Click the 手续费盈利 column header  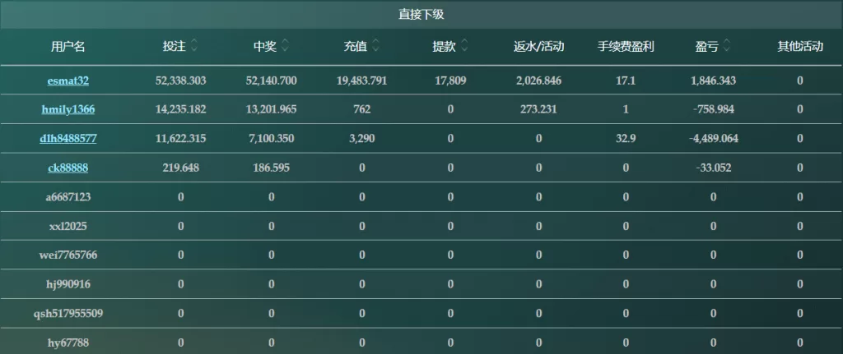626,47
